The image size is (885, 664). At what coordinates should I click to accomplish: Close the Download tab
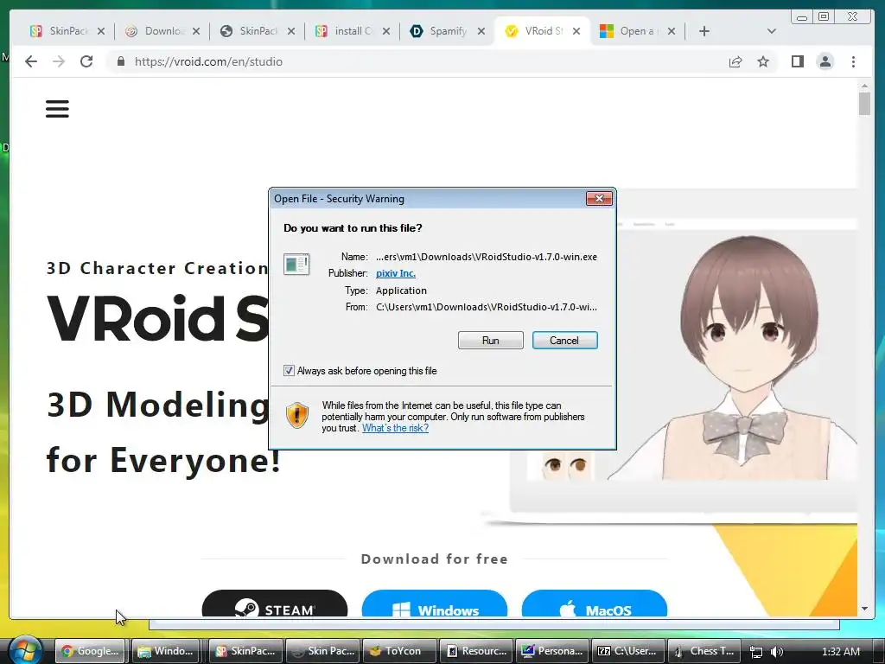(x=196, y=31)
